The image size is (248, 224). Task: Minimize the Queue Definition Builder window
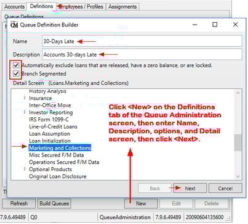click(x=194, y=25)
